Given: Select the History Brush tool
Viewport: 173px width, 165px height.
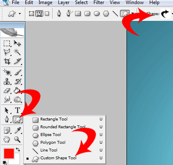Looking at the screenshot, I should [x=18, y=81].
